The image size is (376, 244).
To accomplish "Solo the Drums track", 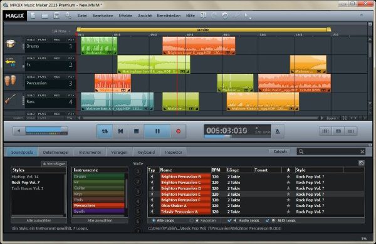I will tap(31, 39).
